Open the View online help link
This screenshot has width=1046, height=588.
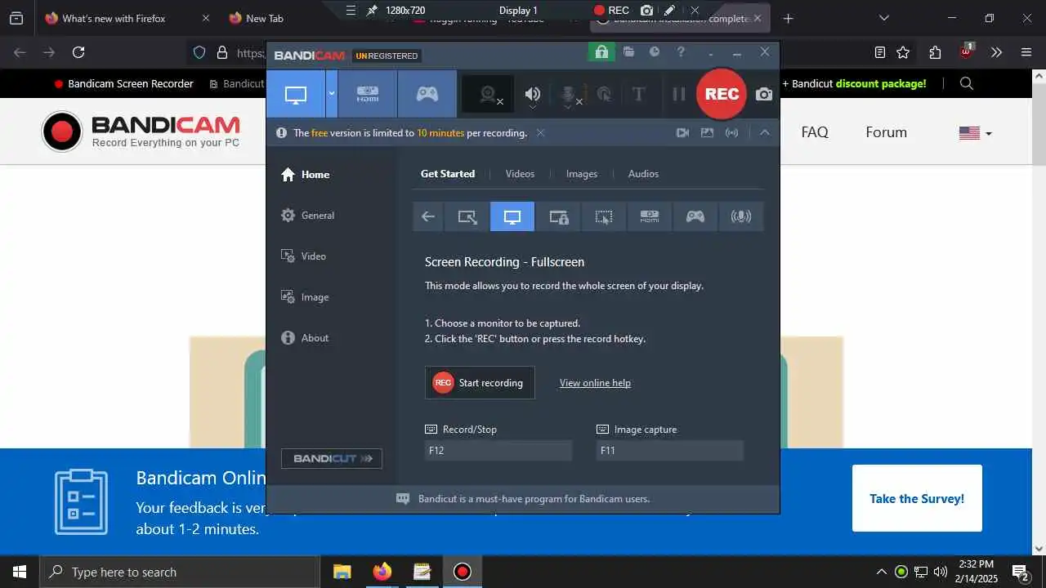pyautogui.click(x=595, y=382)
